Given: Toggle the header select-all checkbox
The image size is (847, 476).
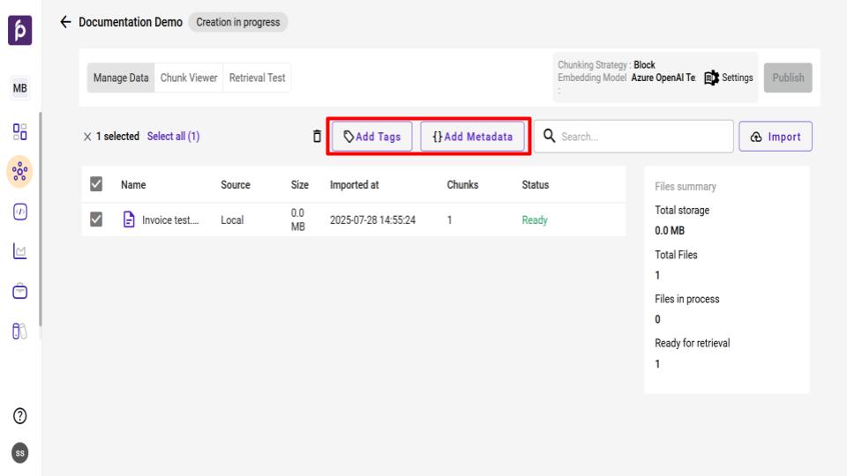Looking at the screenshot, I should 98,185.
